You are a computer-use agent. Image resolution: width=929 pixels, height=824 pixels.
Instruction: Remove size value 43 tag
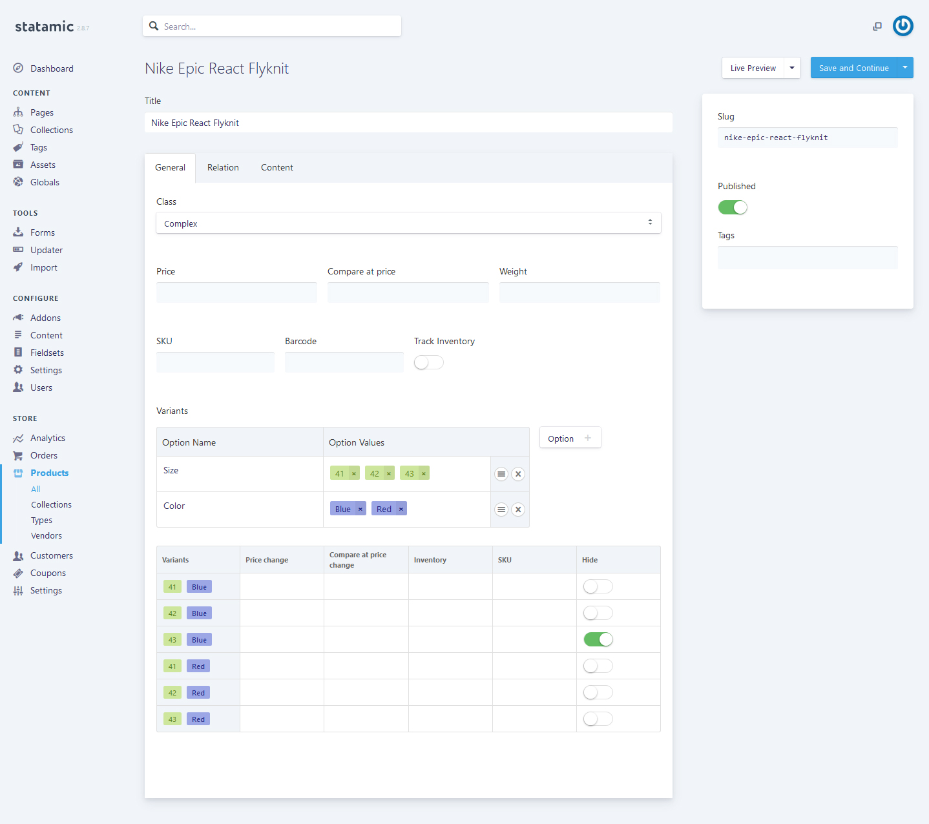point(424,473)
